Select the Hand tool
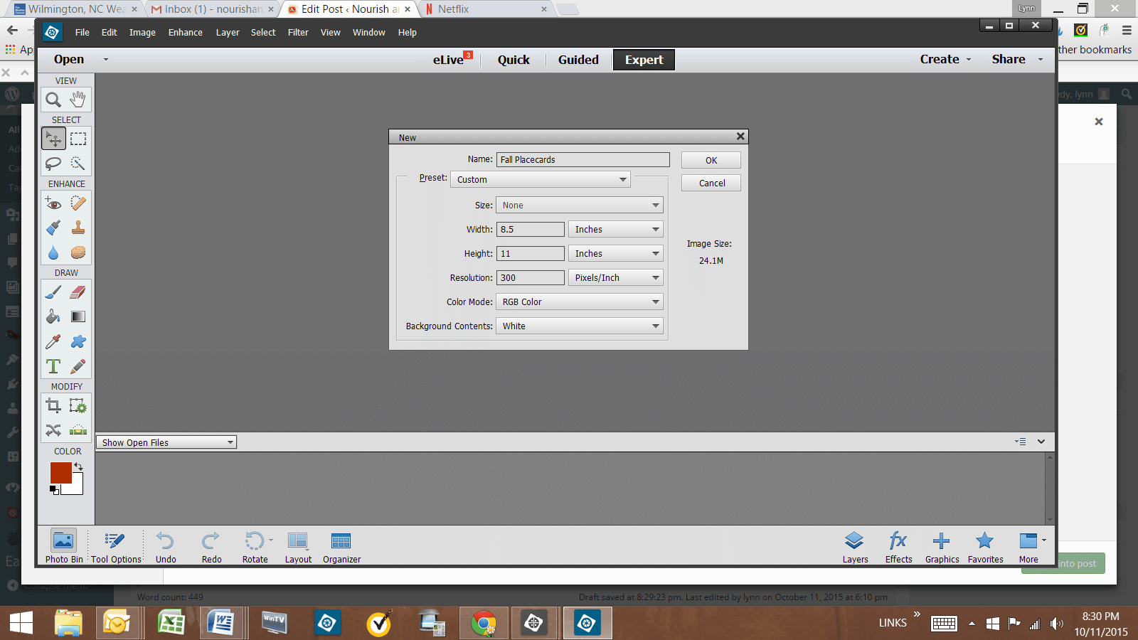This screenshot has width=1138, height=640. coord(78,100)
